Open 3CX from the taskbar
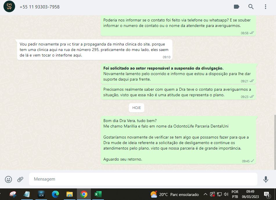This screenshot has height=200, width=276. click(x=41, y=194)
